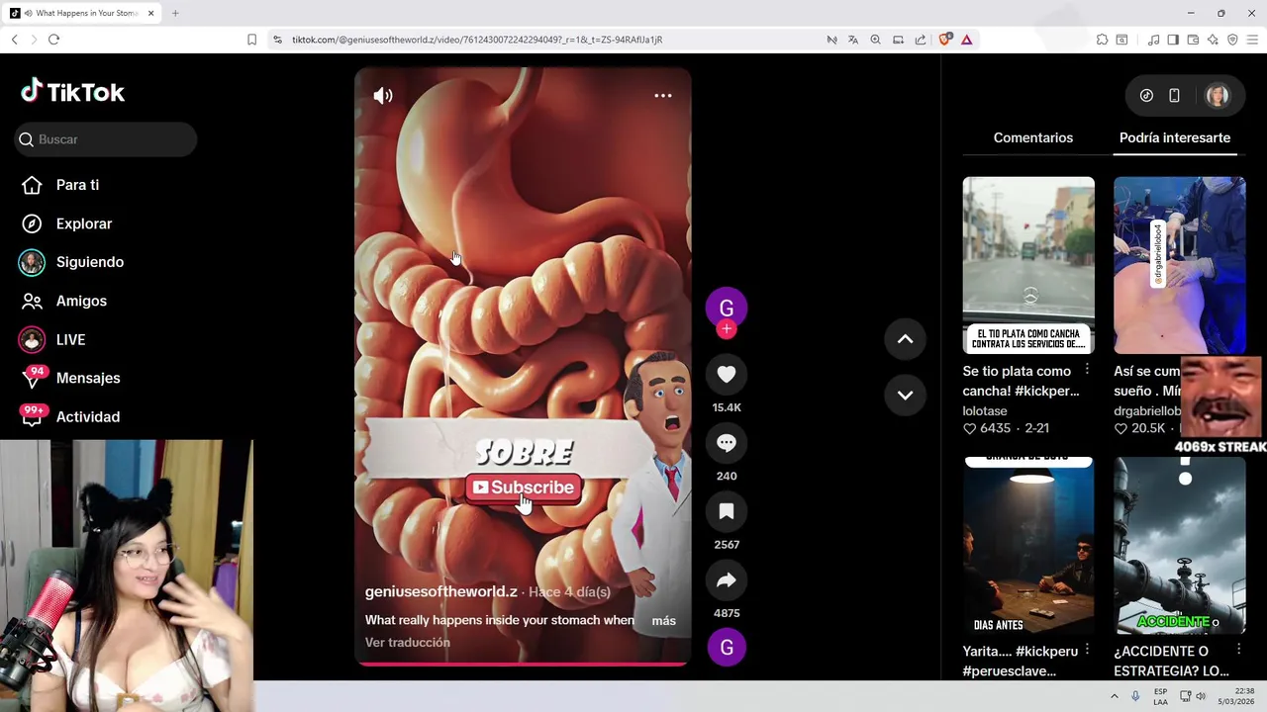Click the microphone icon in the taskbar
This screenshot has width=1267, height=712.
(1135, 696)
